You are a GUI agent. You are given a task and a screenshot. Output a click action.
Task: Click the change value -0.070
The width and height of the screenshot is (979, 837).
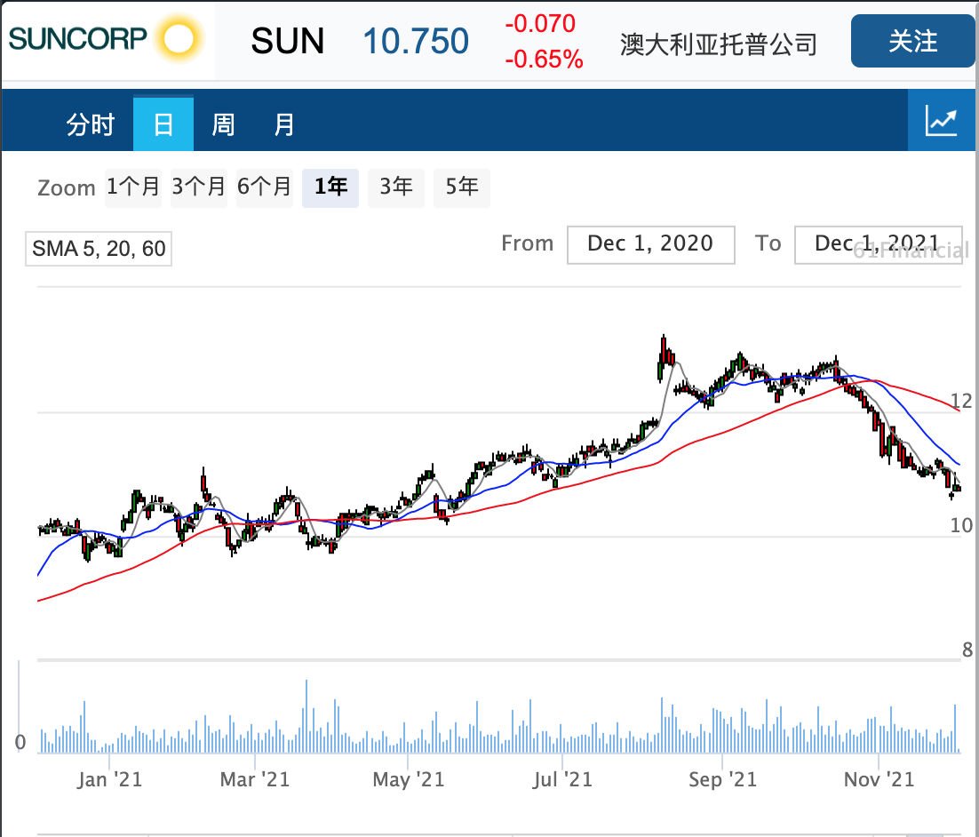[x=540, y=24]
